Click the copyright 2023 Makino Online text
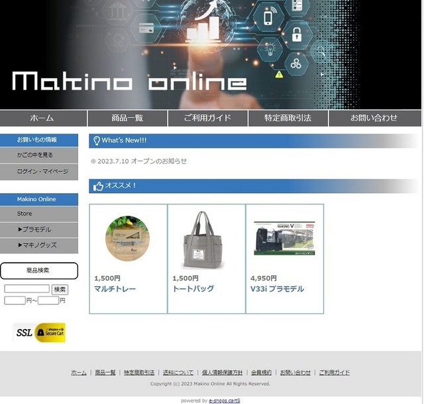Screen dimensions: 424x404 (x=210, y=383)
